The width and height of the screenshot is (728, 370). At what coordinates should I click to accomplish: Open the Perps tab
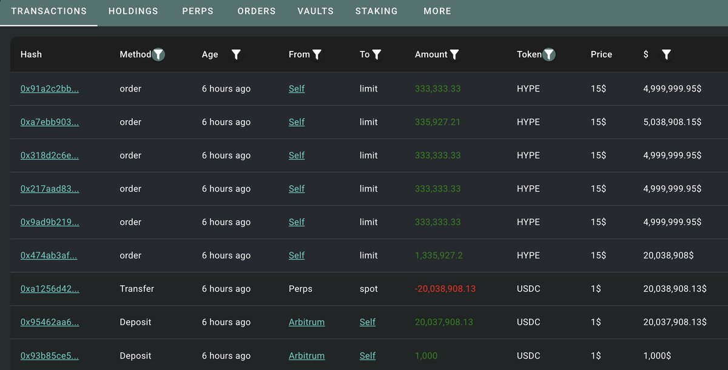coord(198,11)
